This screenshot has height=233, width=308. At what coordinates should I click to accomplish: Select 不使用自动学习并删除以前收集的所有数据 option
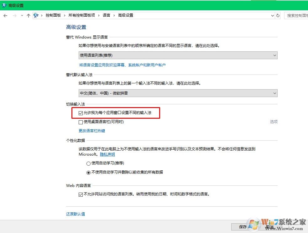point(88,172)
